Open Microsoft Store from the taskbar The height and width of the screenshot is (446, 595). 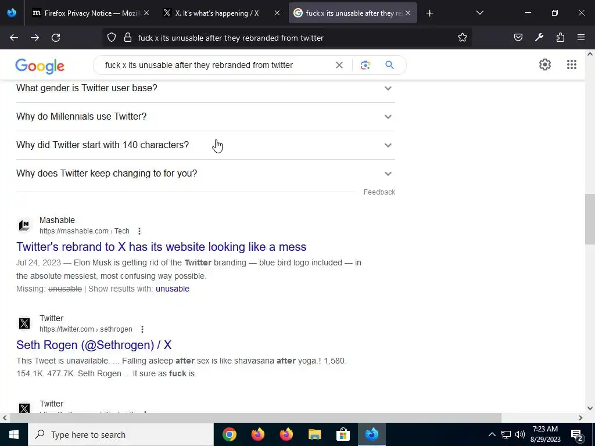tap(343, 434)
